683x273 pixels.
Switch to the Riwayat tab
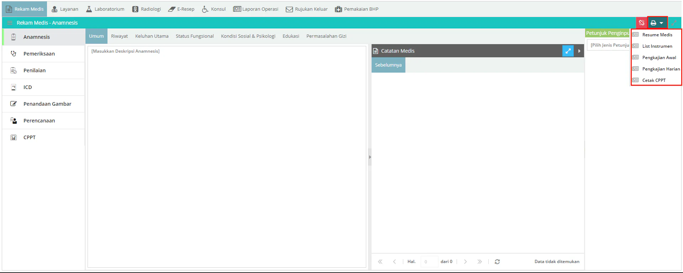click(119, 36)
